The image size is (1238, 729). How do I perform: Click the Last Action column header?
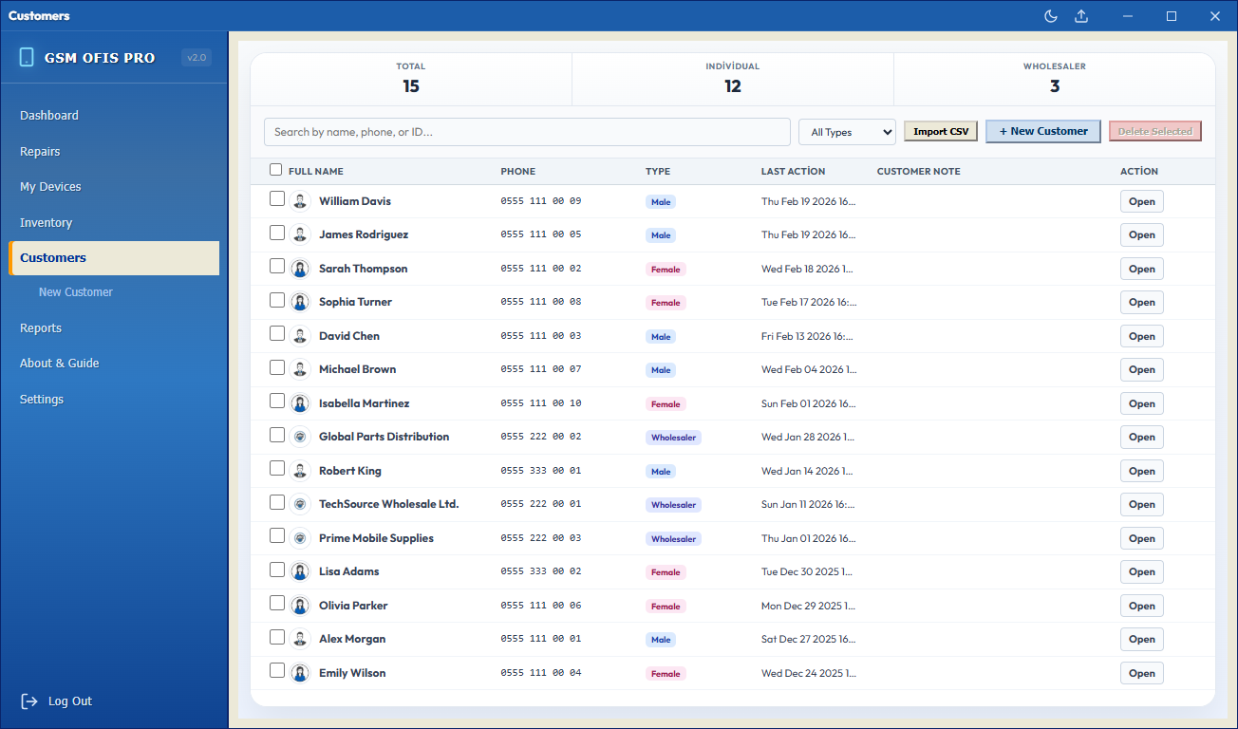point(793,172)
